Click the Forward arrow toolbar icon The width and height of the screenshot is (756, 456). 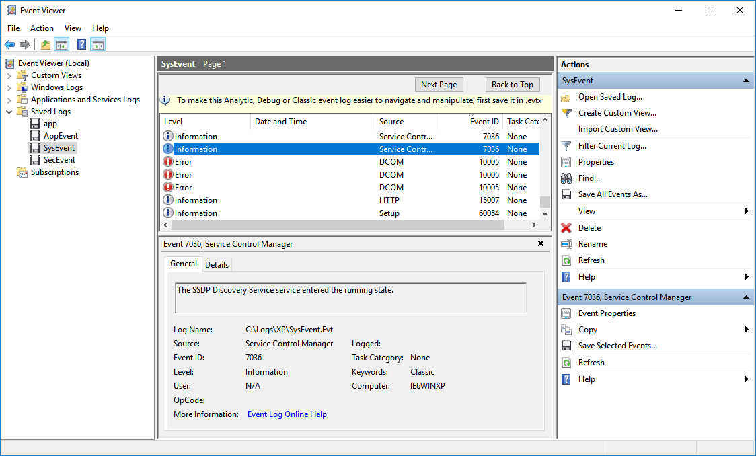click(25, 45)
